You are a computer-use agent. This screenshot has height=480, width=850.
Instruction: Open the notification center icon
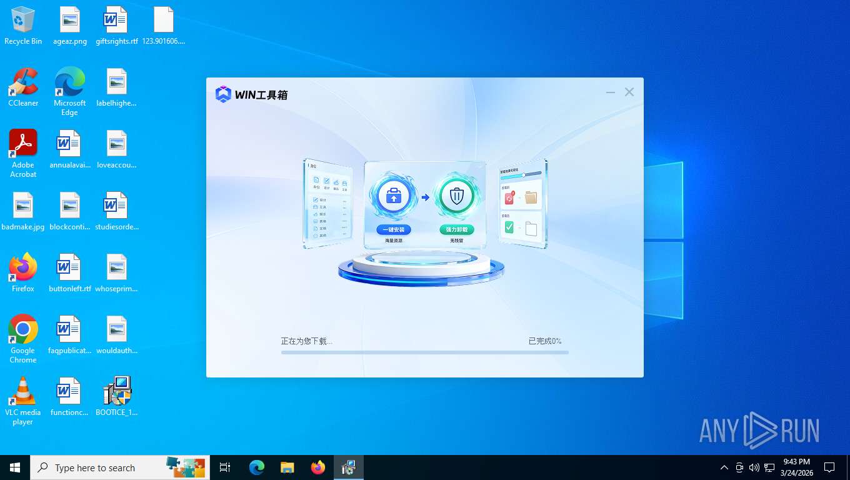pyautogui.click(x=829, y=467)
